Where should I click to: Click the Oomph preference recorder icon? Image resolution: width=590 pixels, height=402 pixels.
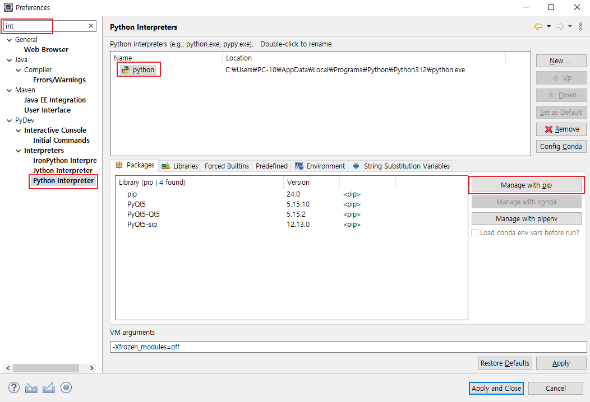66,387
